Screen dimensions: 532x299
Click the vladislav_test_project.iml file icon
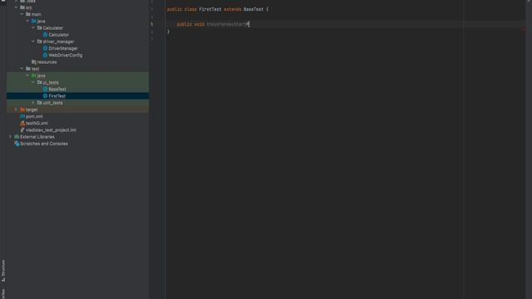click(x=22, y=130)
